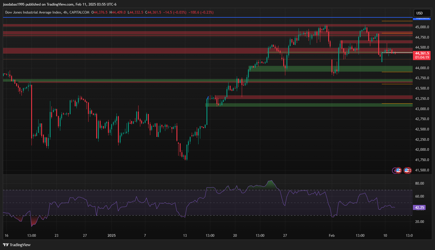This screenshot has height=250, width=435.
Task: Click the 44,750.0 price axis label
Action: [422, 37]
